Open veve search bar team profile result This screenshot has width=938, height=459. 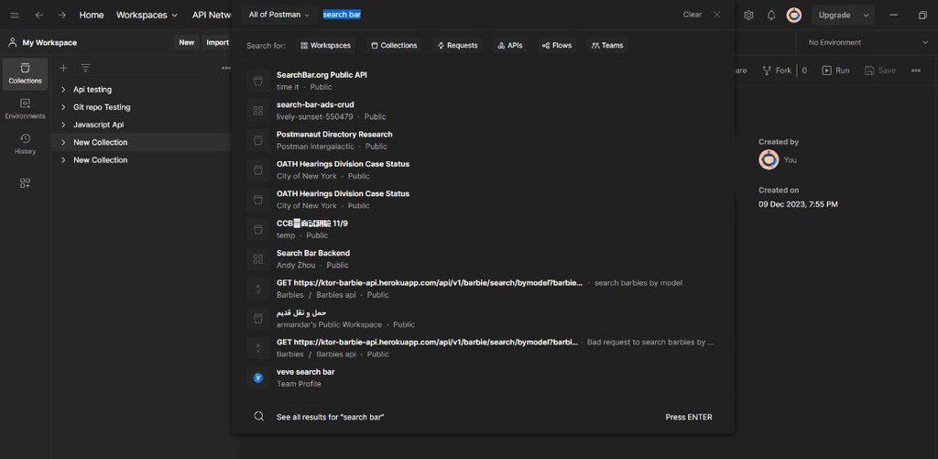point(484,377)
